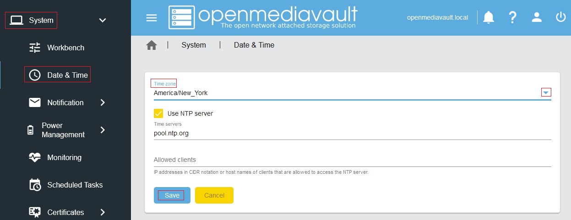Click the Allowed clients input field
Screen dimensions: 571x220
click(x=352, y=160)
